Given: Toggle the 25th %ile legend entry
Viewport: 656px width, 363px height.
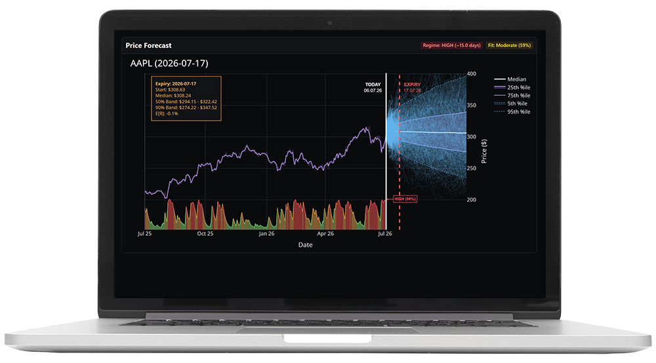Looking at the screenshot, I should click(512, 87).
